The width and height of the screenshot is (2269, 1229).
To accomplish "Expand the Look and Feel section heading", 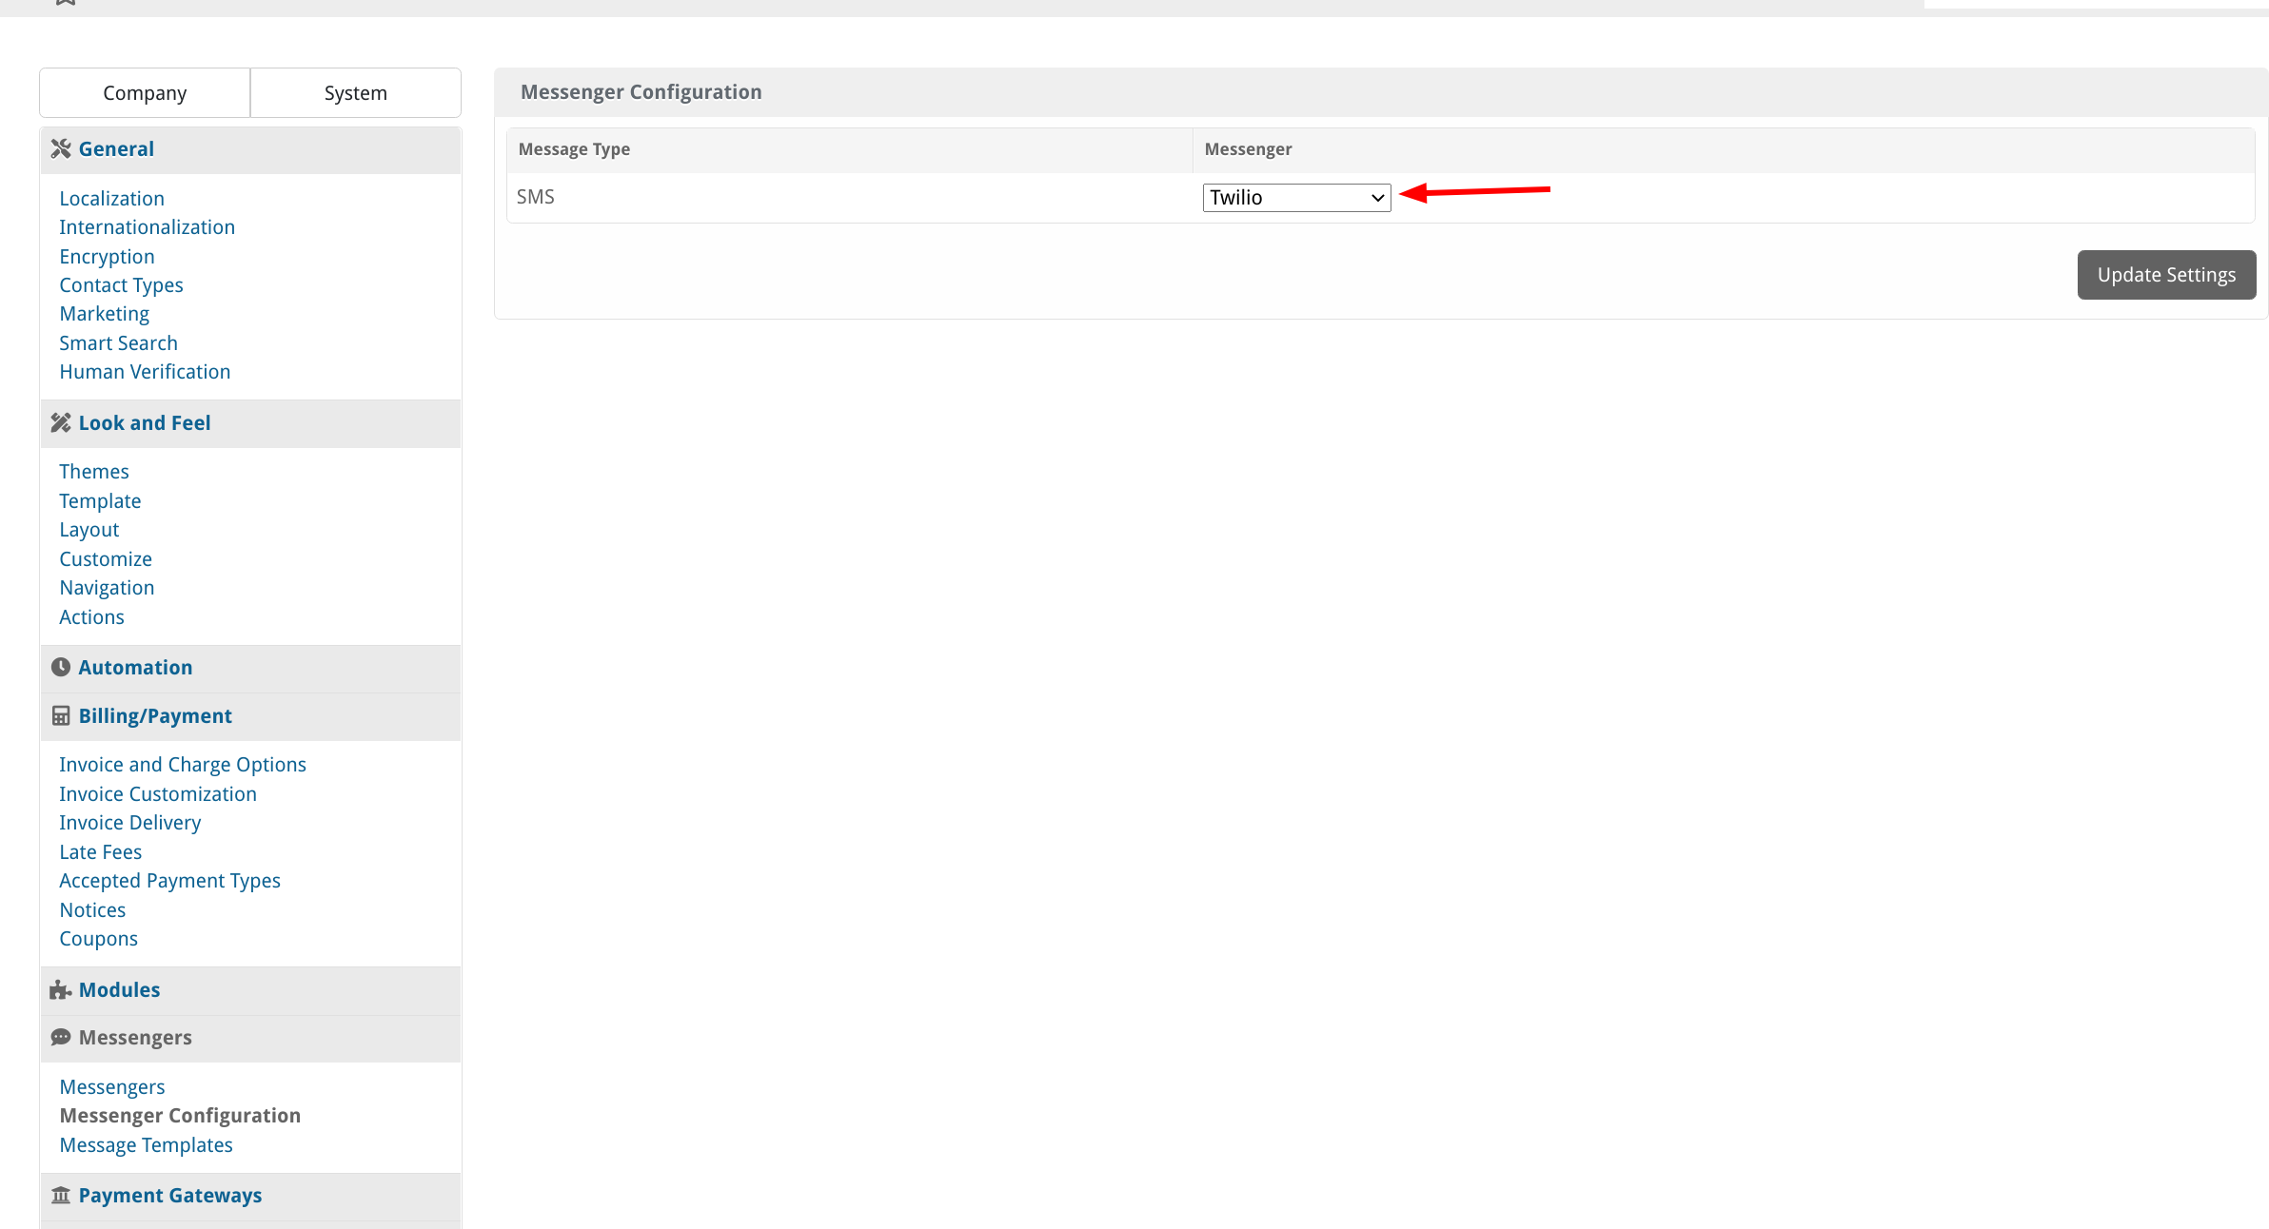I will tap(145, 422).
